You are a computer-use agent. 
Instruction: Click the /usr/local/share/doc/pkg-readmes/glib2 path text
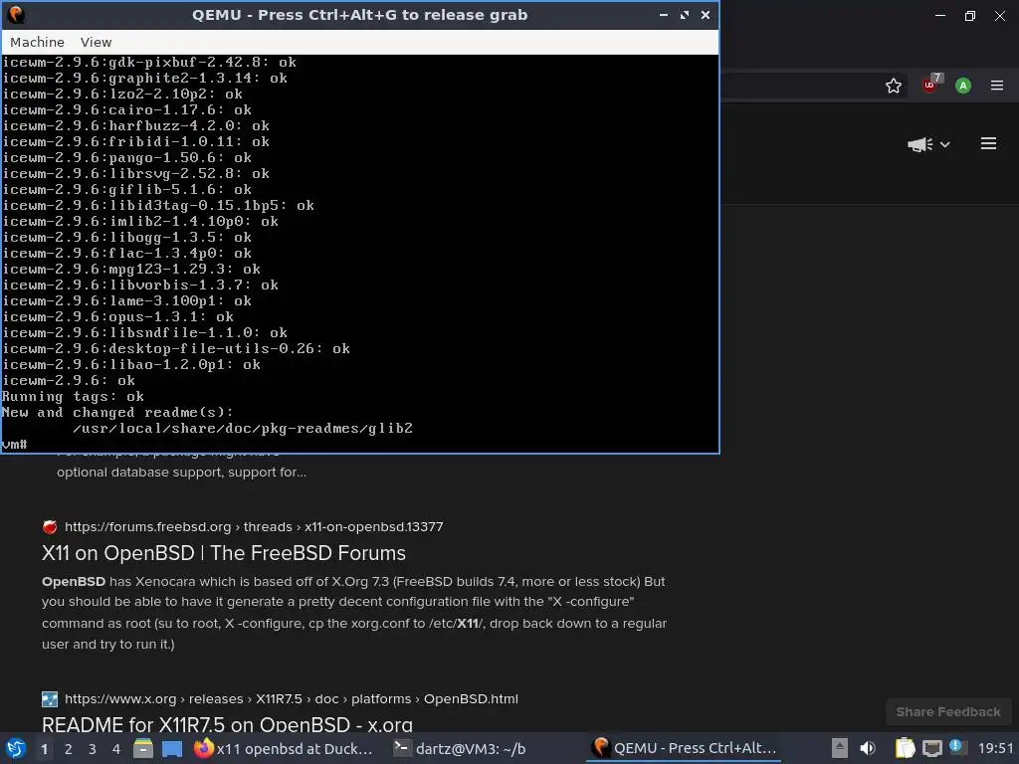(243, 428)
